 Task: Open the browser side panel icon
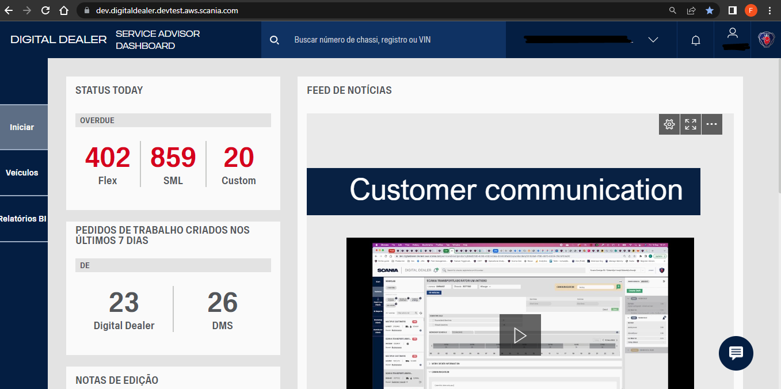733,10
